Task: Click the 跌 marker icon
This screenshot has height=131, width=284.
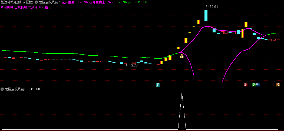Action: click(x=254, y=85)
